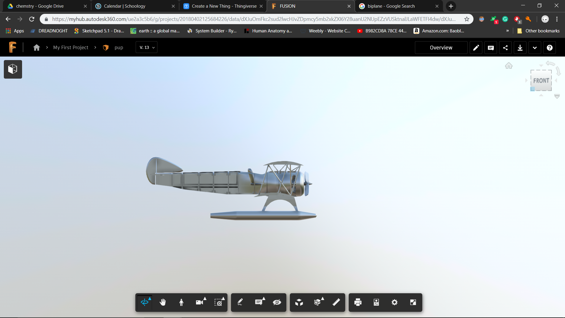The height and width of the screenshot is (318, 565).
Task: Click the ViewCube FRONT face
Action: click(x=541, y=81)
